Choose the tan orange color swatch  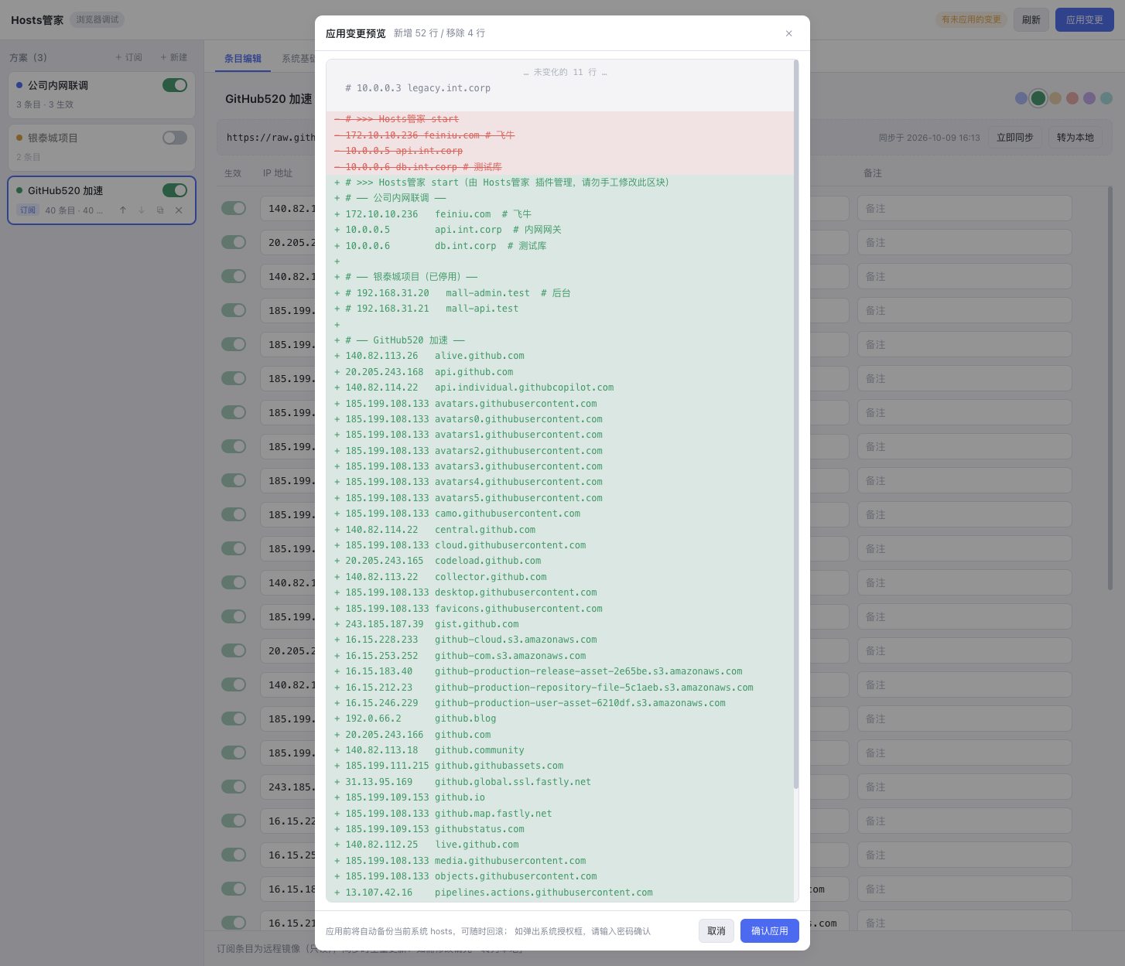1055,98
